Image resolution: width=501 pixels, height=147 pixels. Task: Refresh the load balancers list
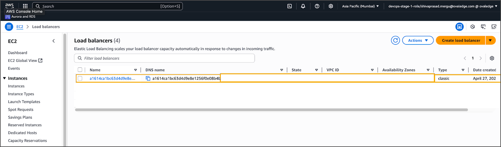395,40
